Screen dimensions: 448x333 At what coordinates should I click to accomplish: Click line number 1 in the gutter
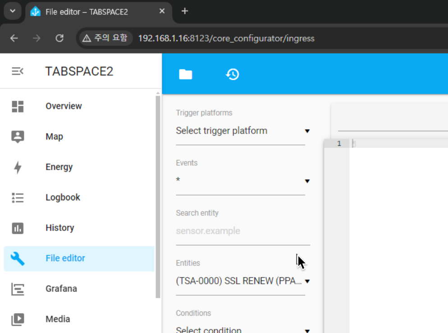click(x=339, y=143)
